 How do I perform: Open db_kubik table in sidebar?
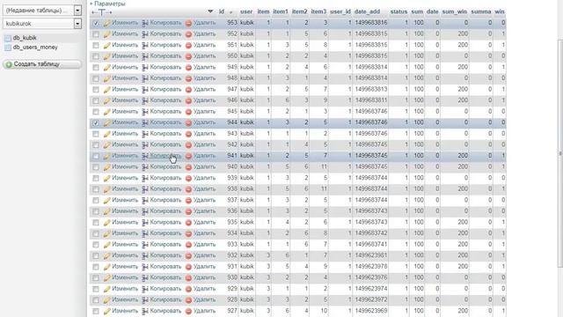pyautogui.click(x=25, y=38)
